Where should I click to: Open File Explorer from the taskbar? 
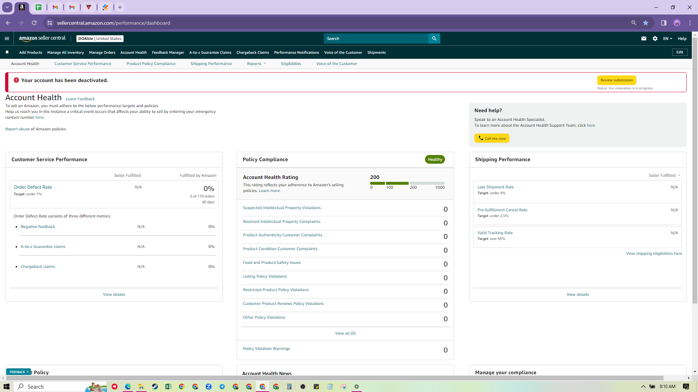(141, 387)
